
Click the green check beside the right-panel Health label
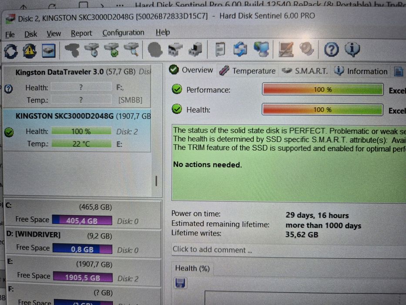pos(177,109)
